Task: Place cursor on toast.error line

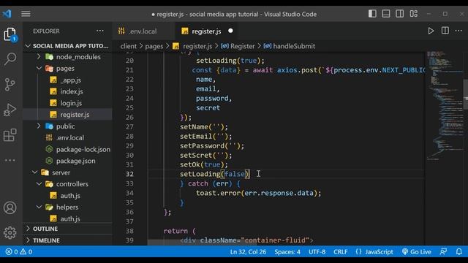Action: 258,193
